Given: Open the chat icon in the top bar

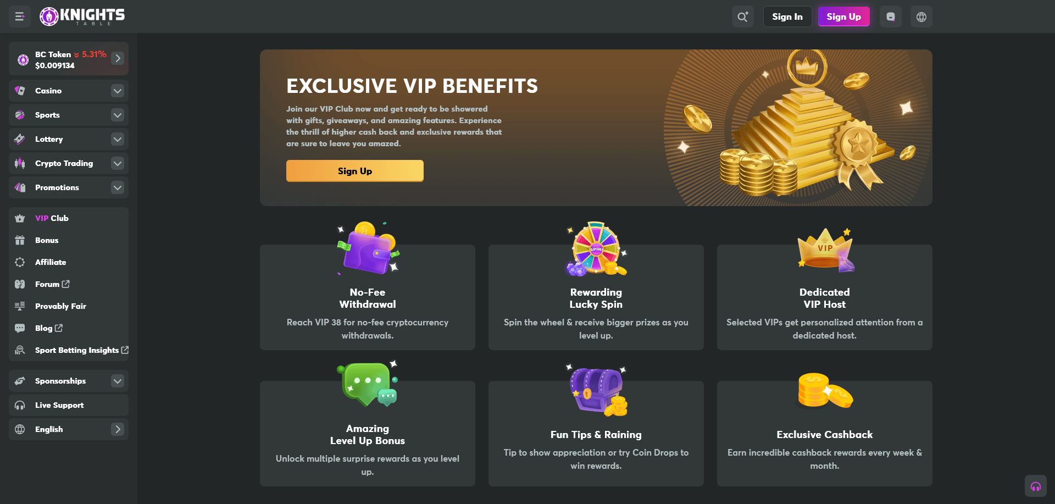Looking at the screenshot, I should point(890,16).
